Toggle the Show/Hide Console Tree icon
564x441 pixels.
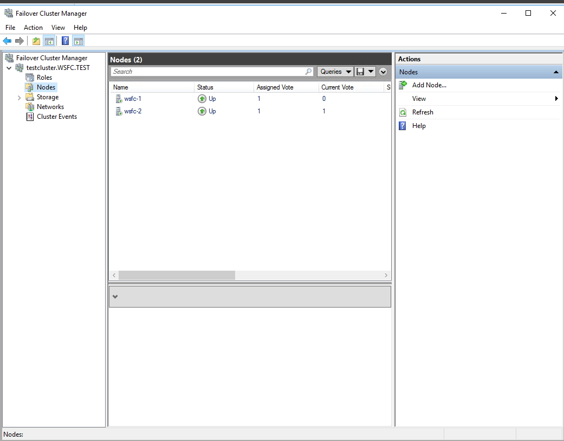tap(49, 41)
